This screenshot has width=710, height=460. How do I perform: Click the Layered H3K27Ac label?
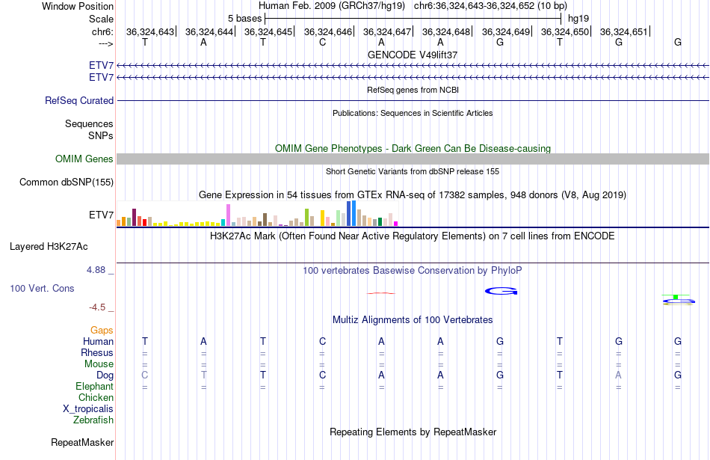49,247
